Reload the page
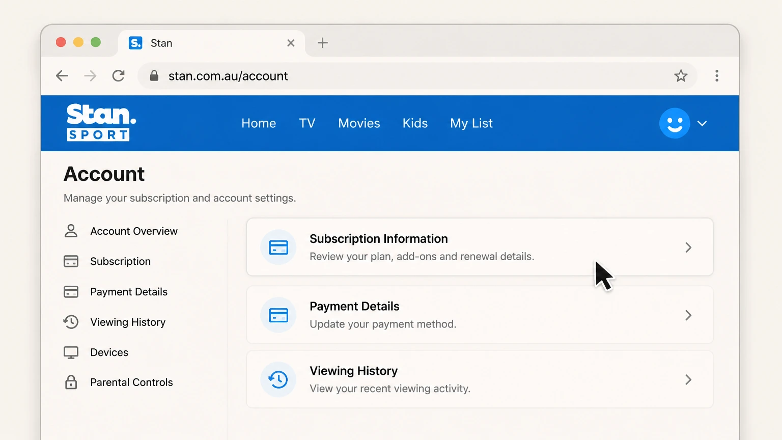The width and height of the screenshot is (782, 440). tap(119, 76)
